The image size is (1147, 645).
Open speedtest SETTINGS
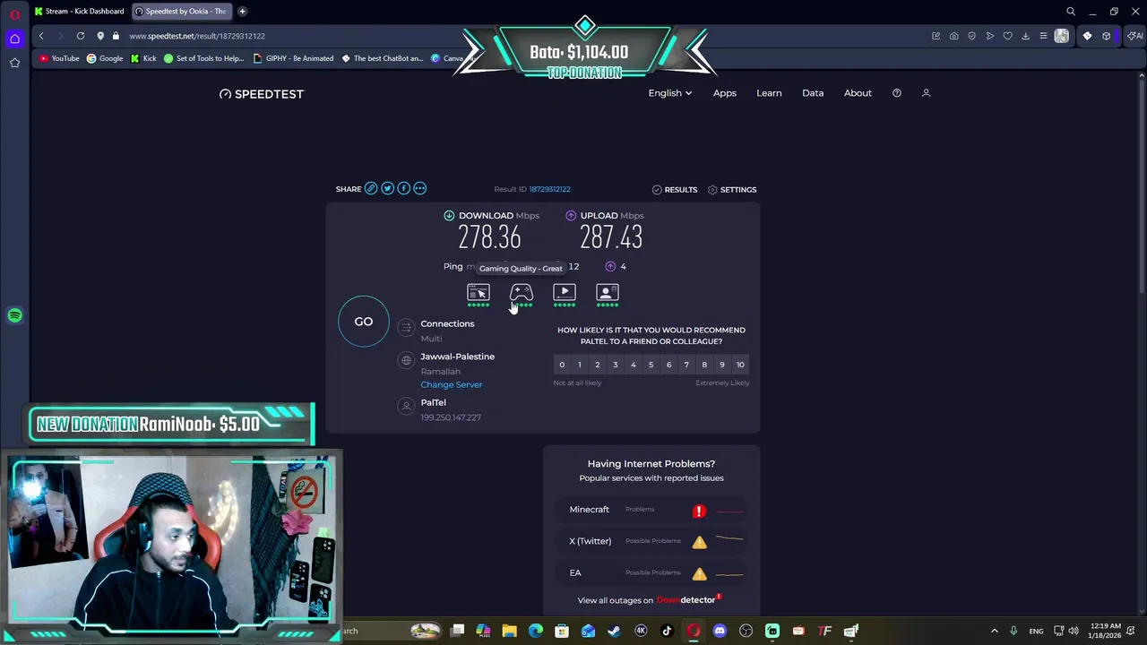click(731, 190)
